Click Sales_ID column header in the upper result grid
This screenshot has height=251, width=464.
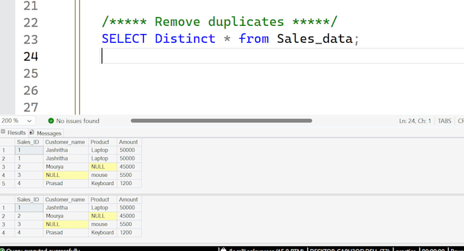point(29,142)
